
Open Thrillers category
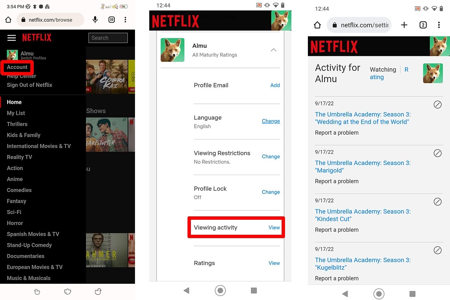coord(17,124)
